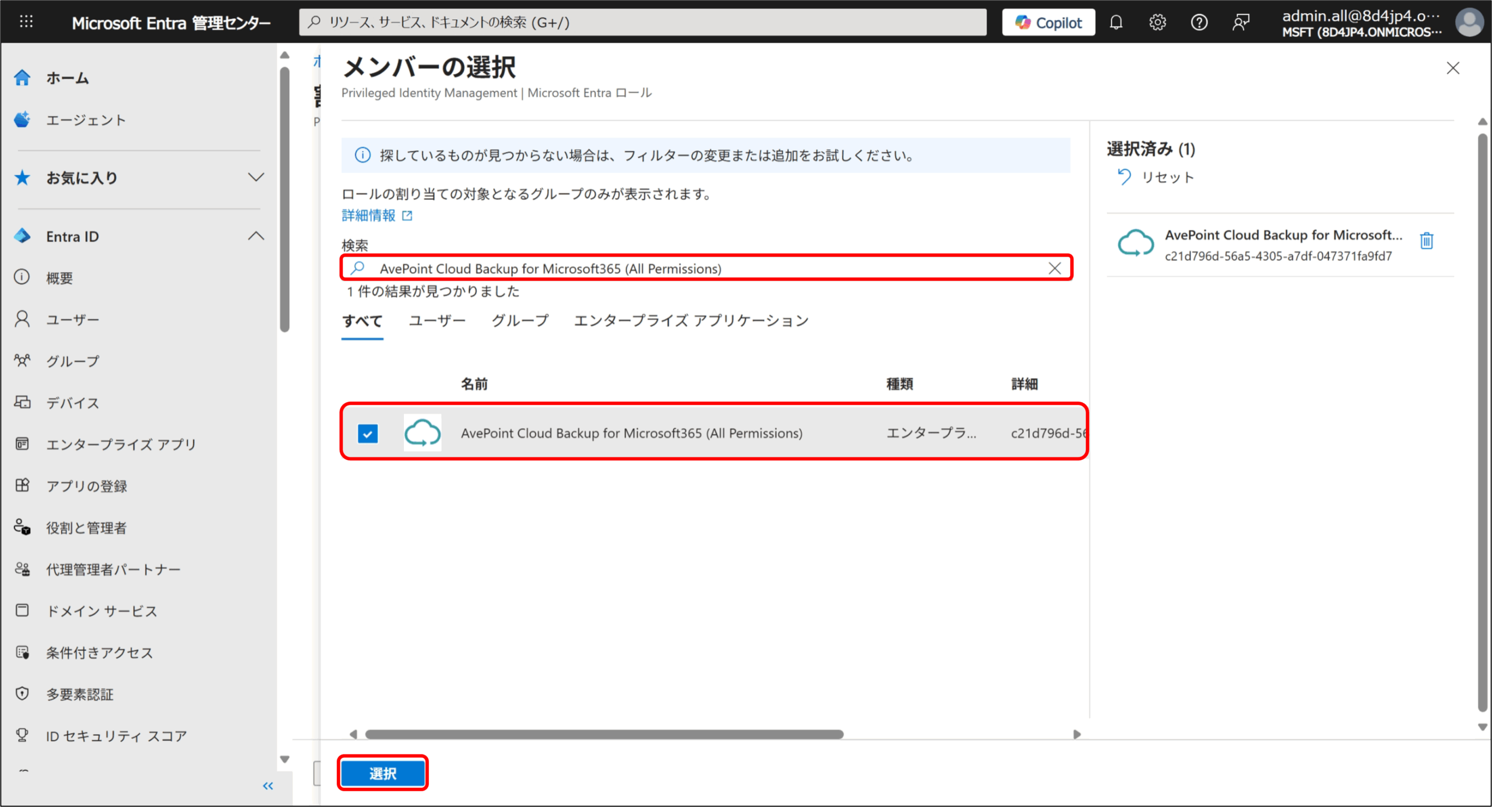Collapse the sidebar with double chevron
This screenshot has height=807, width=1492.
pyautogui.click(x=268, y=785)
